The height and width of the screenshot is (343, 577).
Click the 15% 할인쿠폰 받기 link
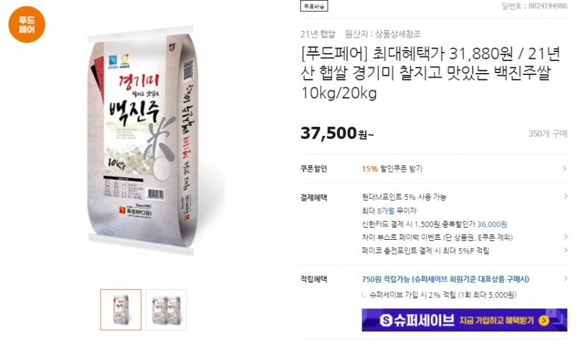(x=392, y=169)
